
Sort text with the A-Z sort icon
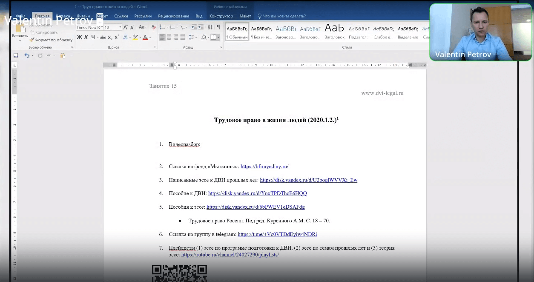210,27
